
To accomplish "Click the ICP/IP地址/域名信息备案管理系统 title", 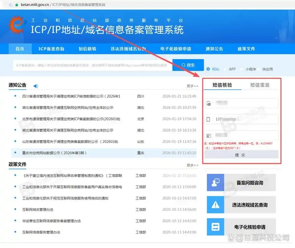I will [107, 30].
